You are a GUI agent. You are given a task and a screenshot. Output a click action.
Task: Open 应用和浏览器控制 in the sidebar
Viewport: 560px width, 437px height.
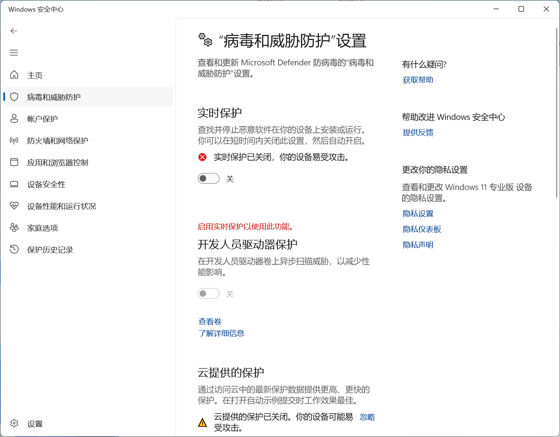coord(88,162)
